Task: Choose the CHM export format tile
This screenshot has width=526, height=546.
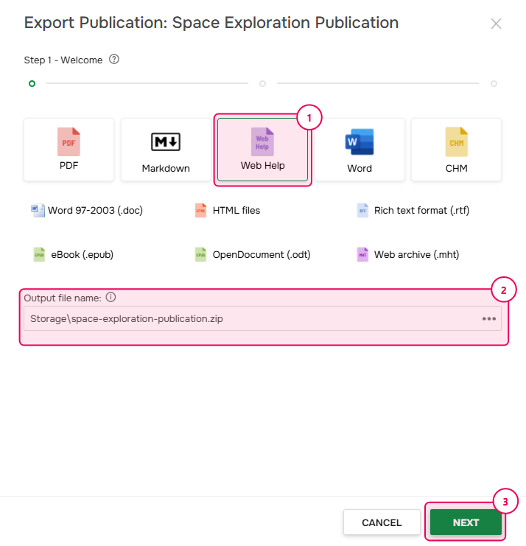Action: pos(456,150)
